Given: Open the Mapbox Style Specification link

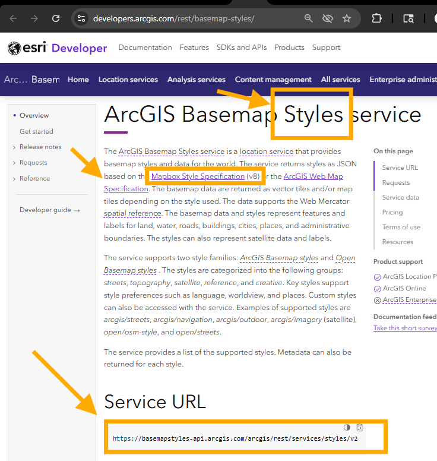Looking at the screenshot, I should click(x=198, y=176).
